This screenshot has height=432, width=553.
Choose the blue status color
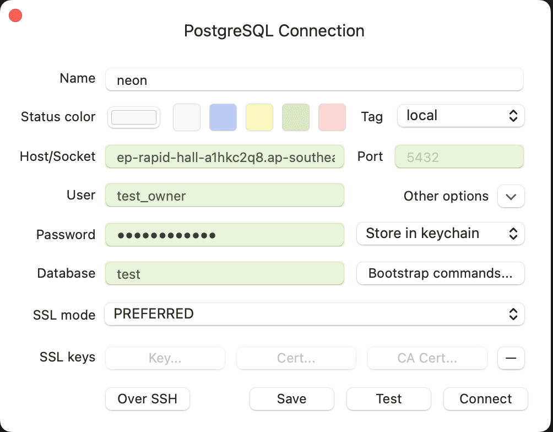pyautogui.click(x=223, y=117)
